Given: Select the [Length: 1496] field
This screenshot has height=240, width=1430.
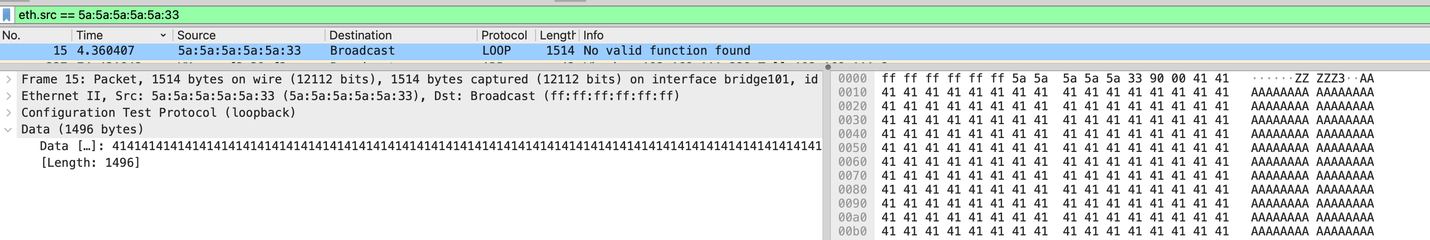Looking at the screenshot, I should [90, 163].
